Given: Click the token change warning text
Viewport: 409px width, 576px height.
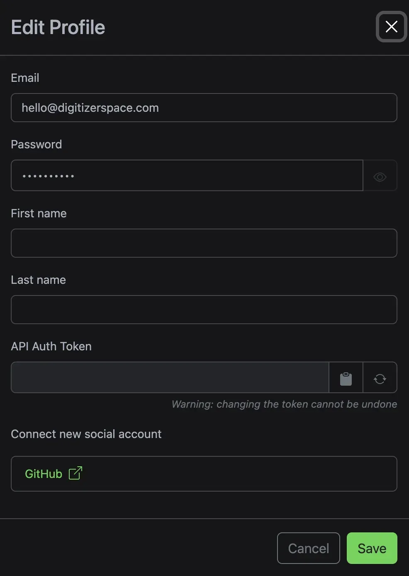Looking at the screenshot, I should point(285,404).
